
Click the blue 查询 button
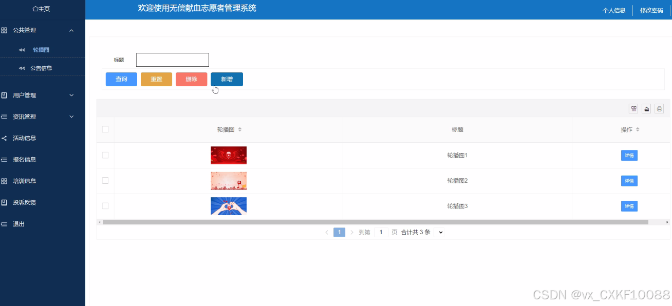click(121, 79)
